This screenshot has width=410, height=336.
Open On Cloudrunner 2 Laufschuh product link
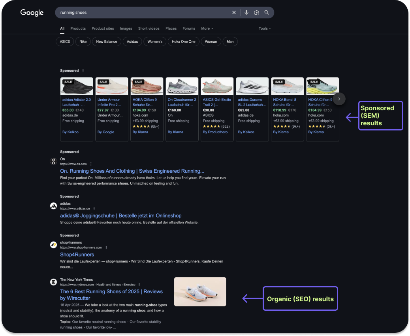(x=182, y=102)
